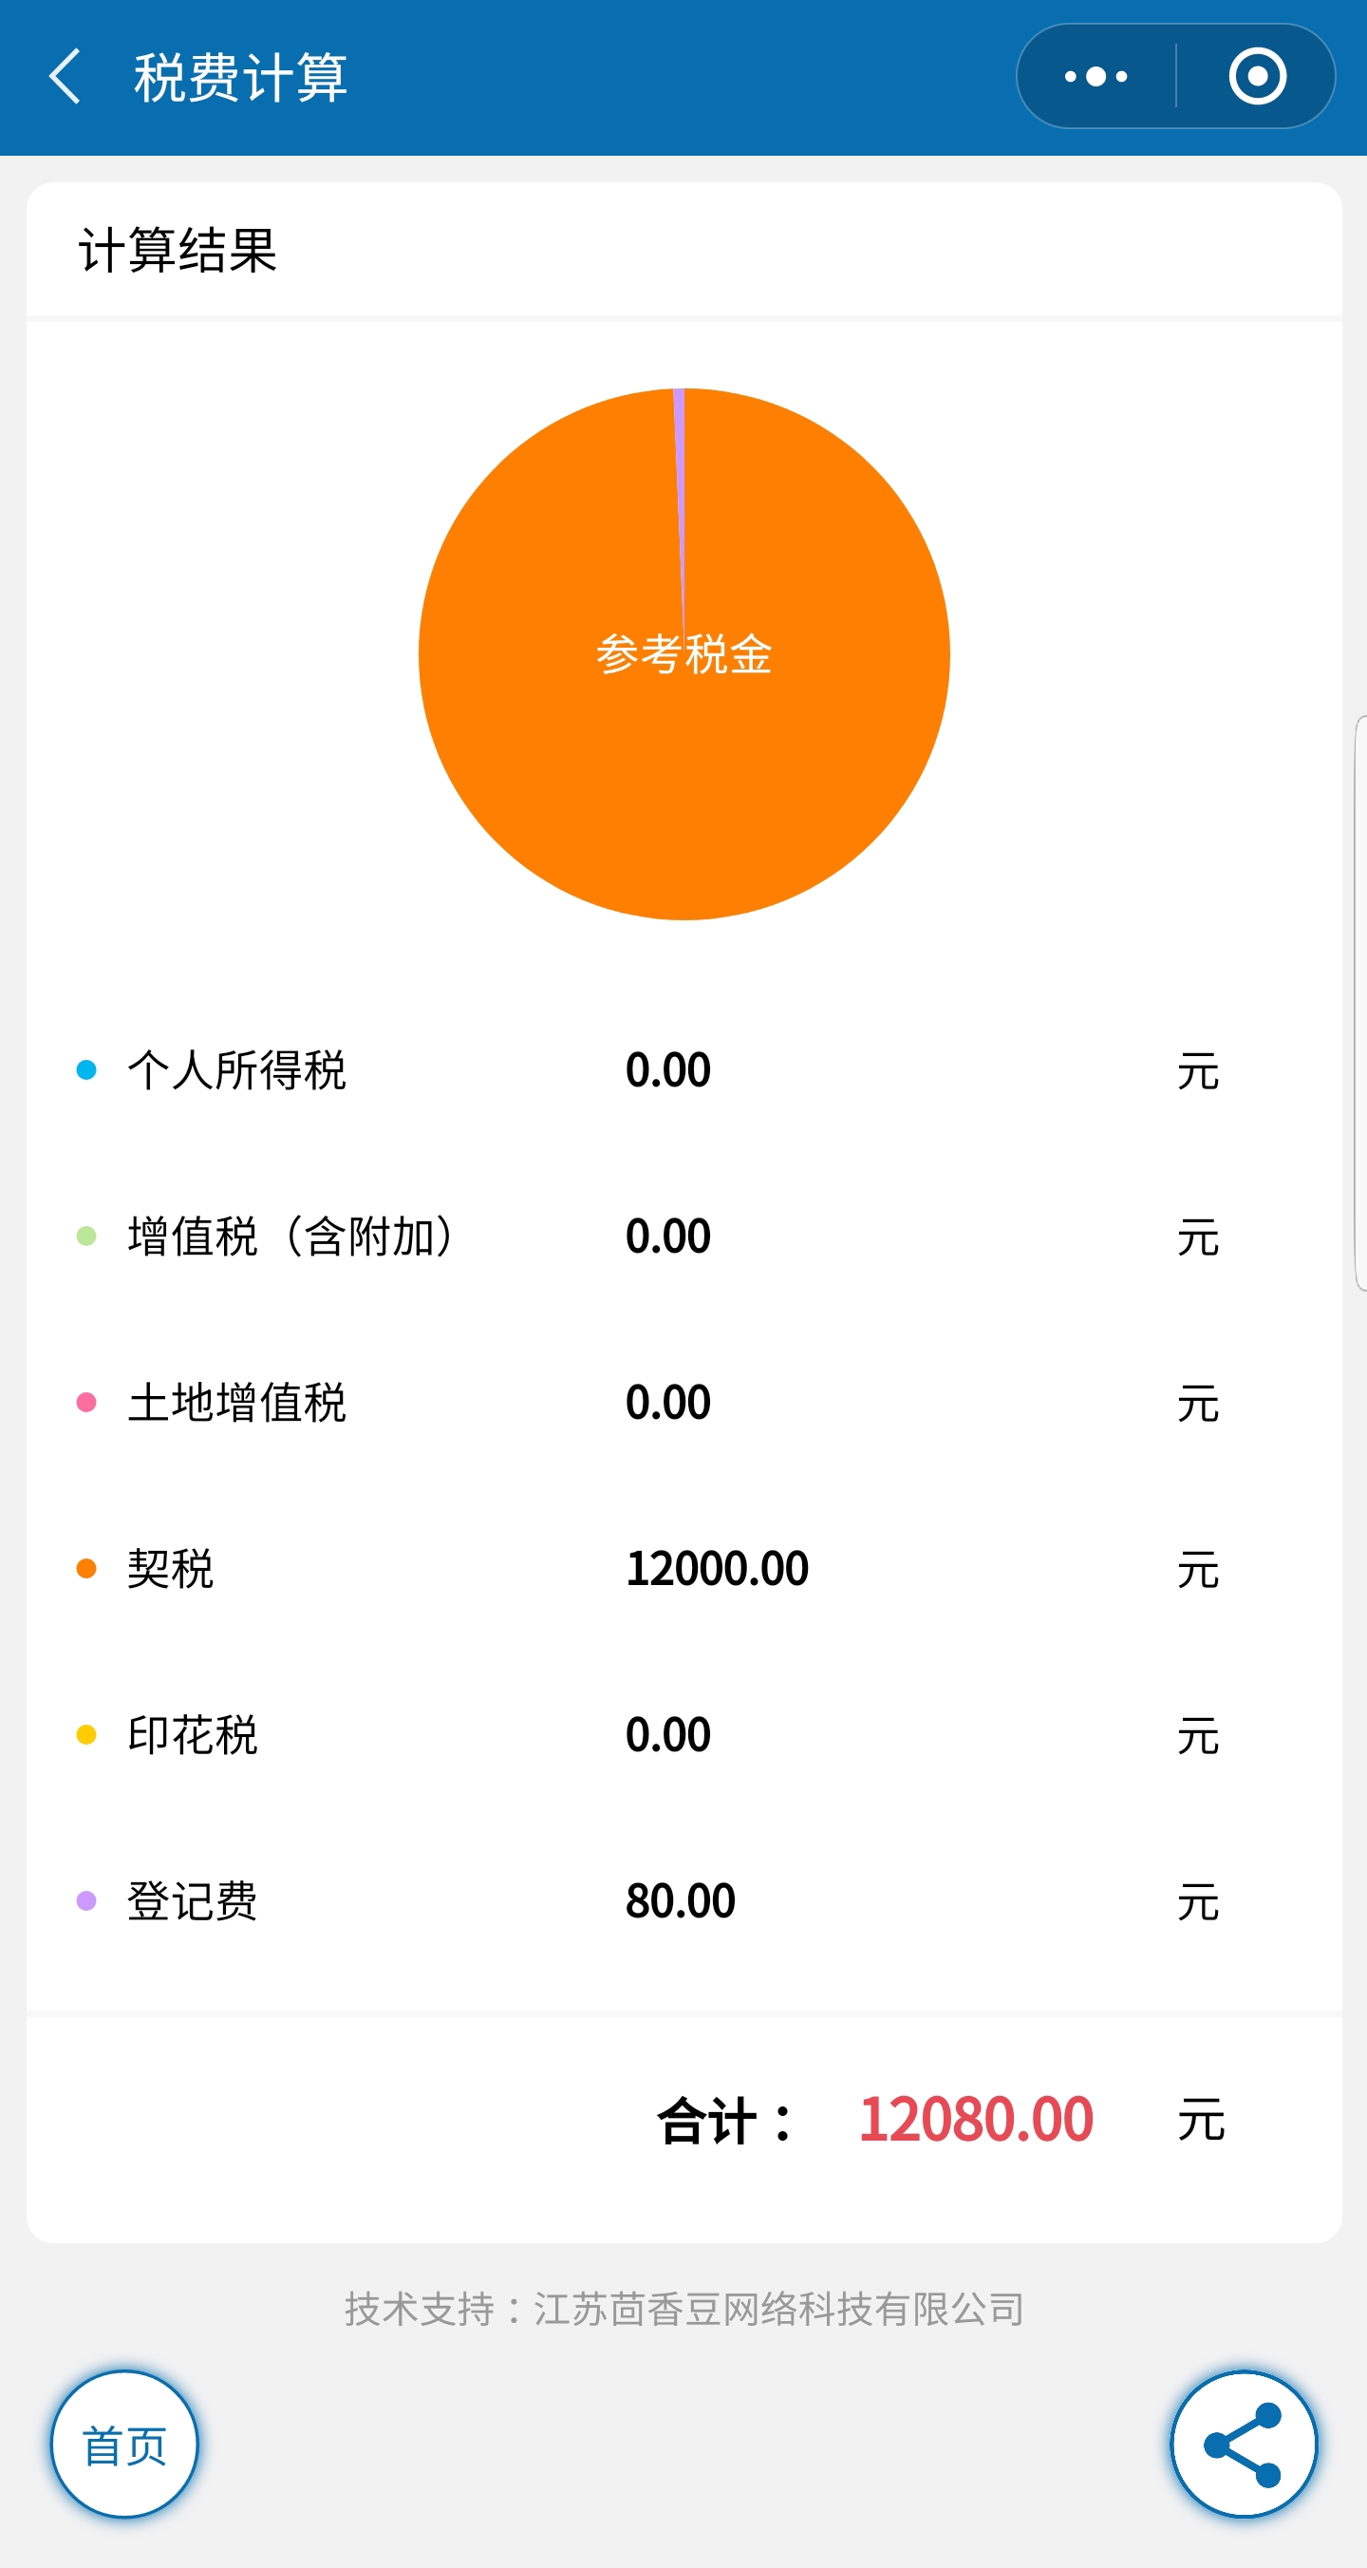Go to 首页 home button
Screen dimensions: 1367x2568
click(x=124, y=2445)
